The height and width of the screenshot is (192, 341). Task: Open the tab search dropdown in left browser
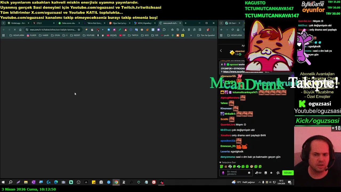[3, 23]
